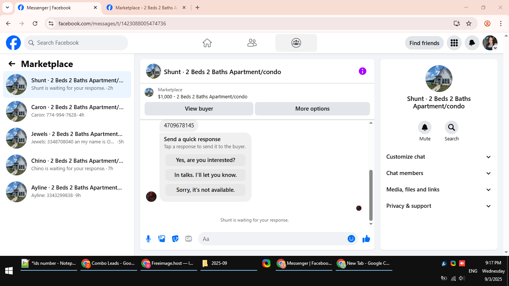This screenshot has height=286, width=509.
Task: Open the Chino conversation
Action: tap(67, 165)
